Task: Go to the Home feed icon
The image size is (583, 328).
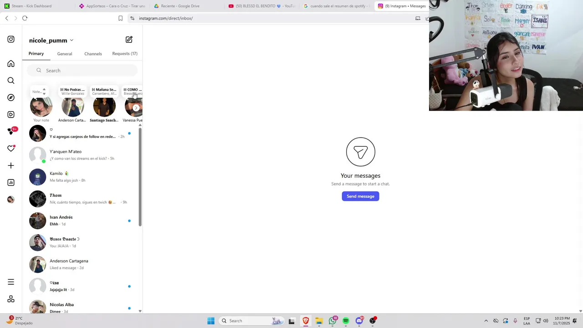Action: pyautogui.click(x=11, y=64)
